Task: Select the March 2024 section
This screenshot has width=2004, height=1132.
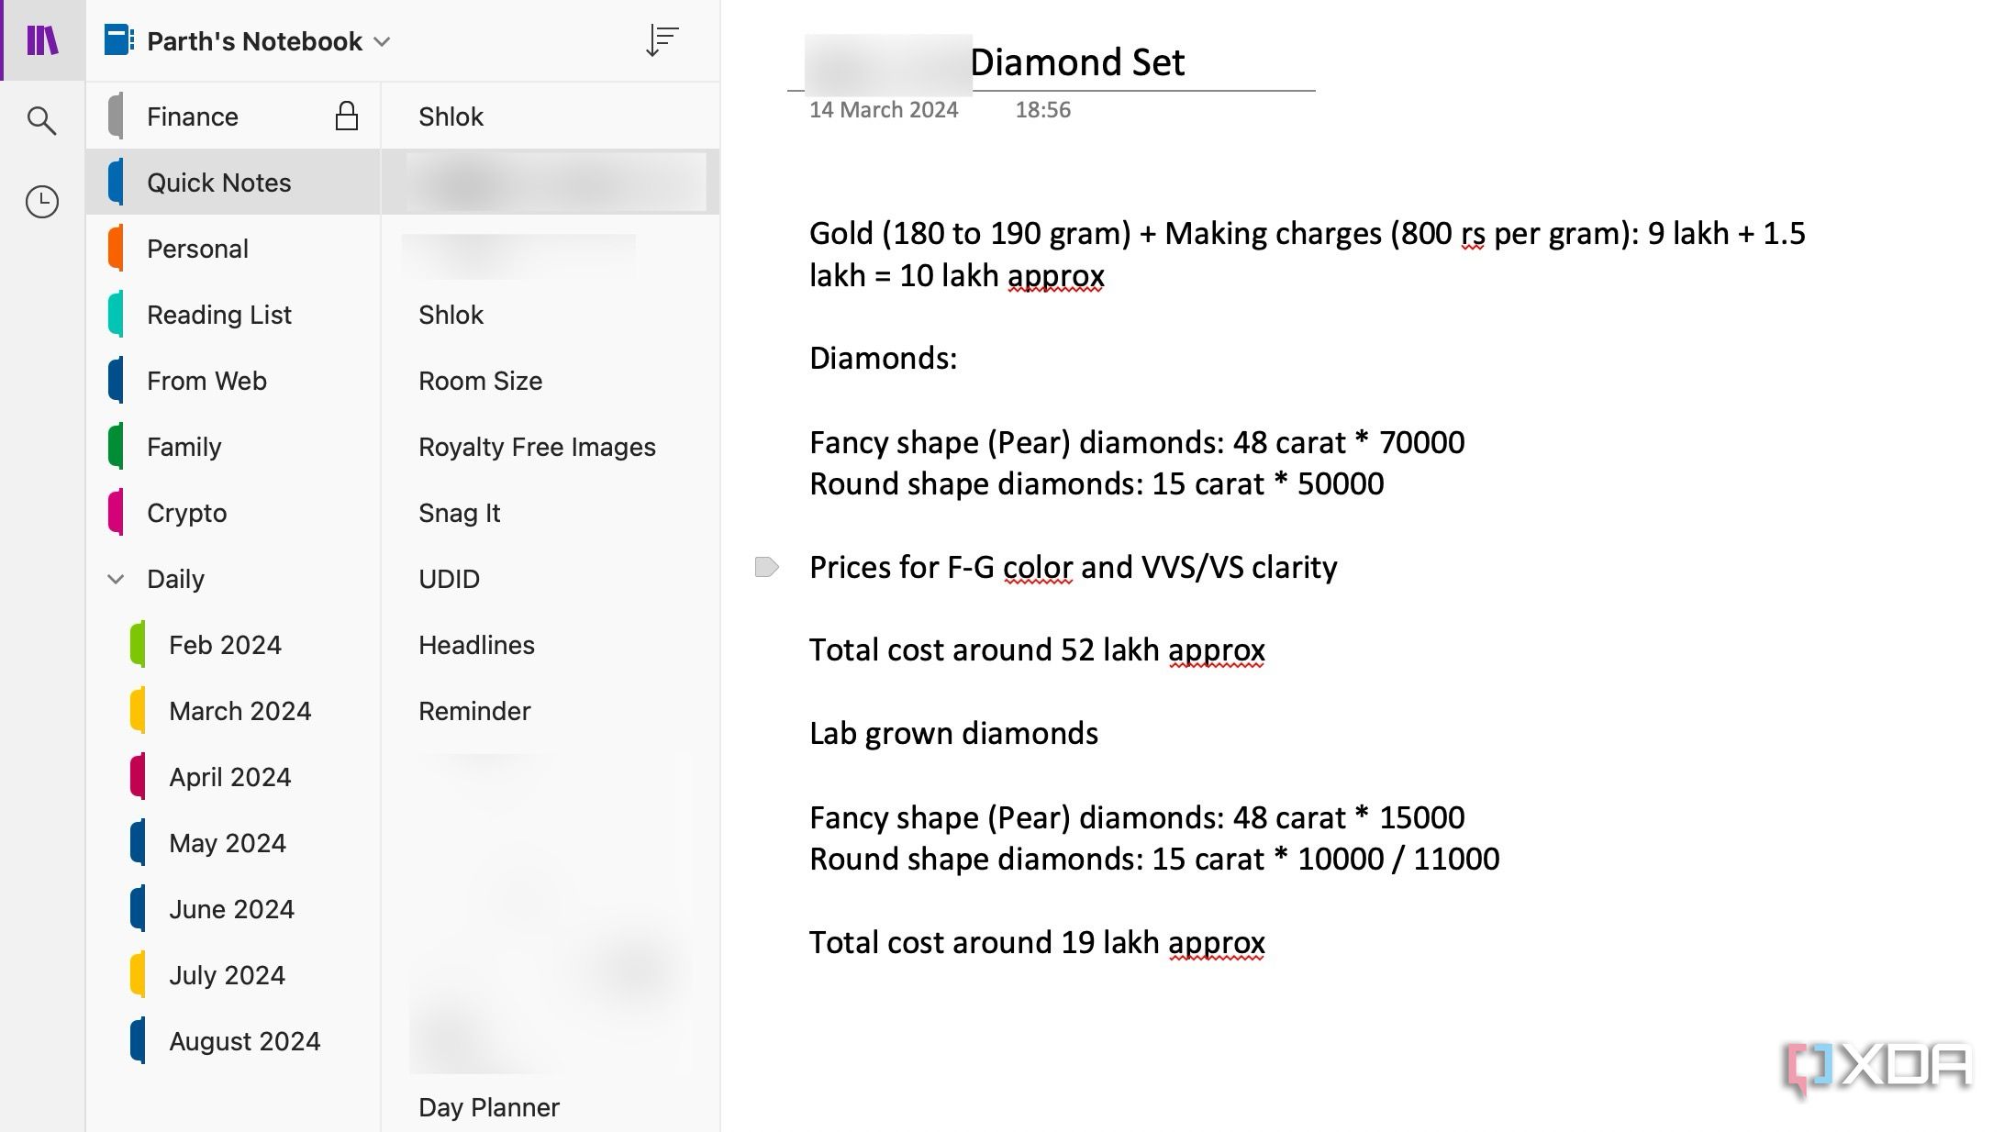Action: coord(239,711)
